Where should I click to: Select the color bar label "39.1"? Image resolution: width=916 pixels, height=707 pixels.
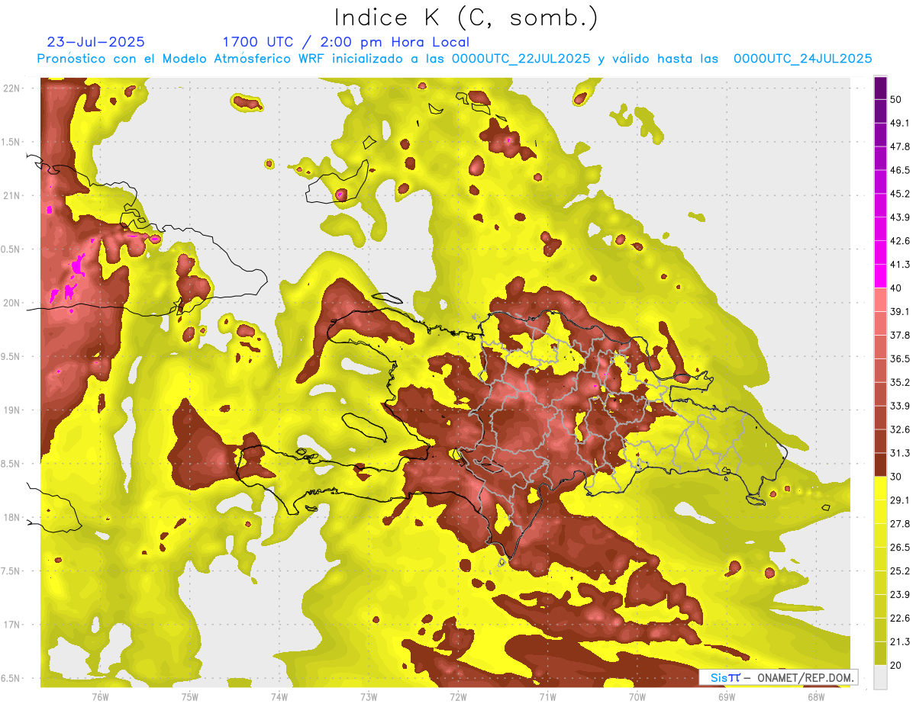pyautogui.click(x=900, y=311)
